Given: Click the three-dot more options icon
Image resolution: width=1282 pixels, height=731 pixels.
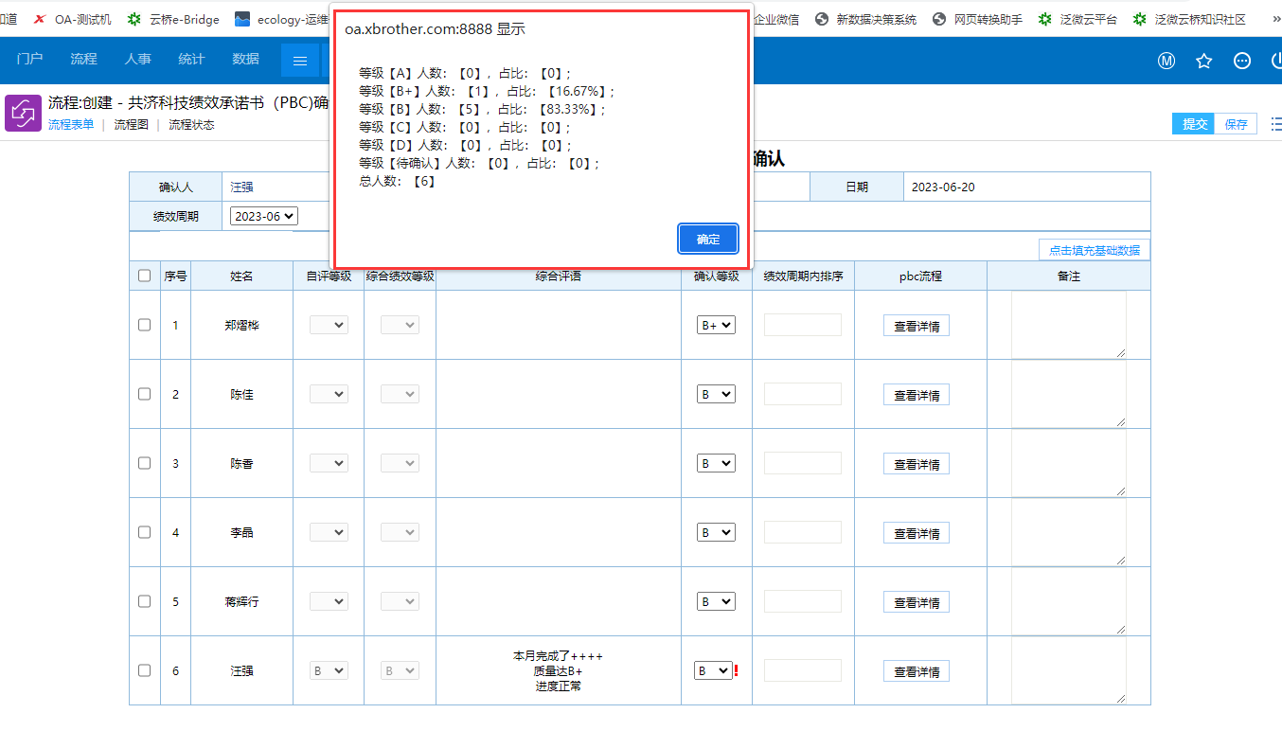Looking at the screenshot, I should pyautogui.click(x=1241, y=61).
